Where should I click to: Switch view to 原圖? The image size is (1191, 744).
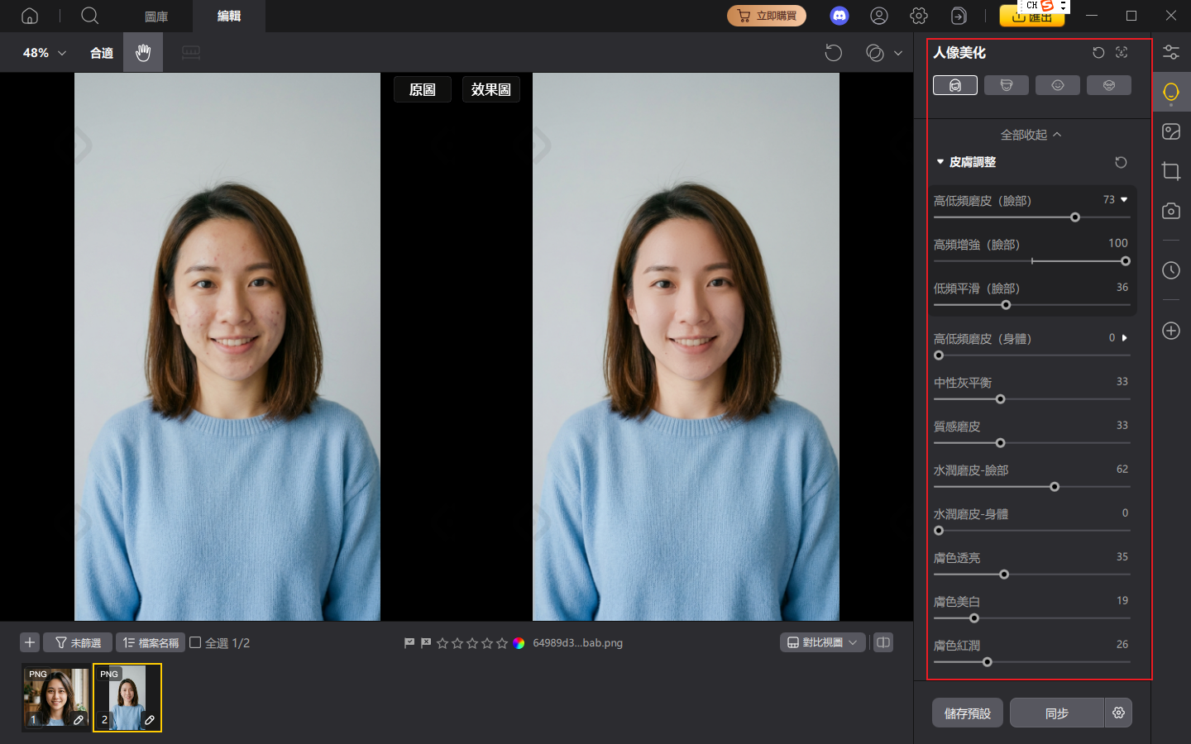(x=423, y=89)
